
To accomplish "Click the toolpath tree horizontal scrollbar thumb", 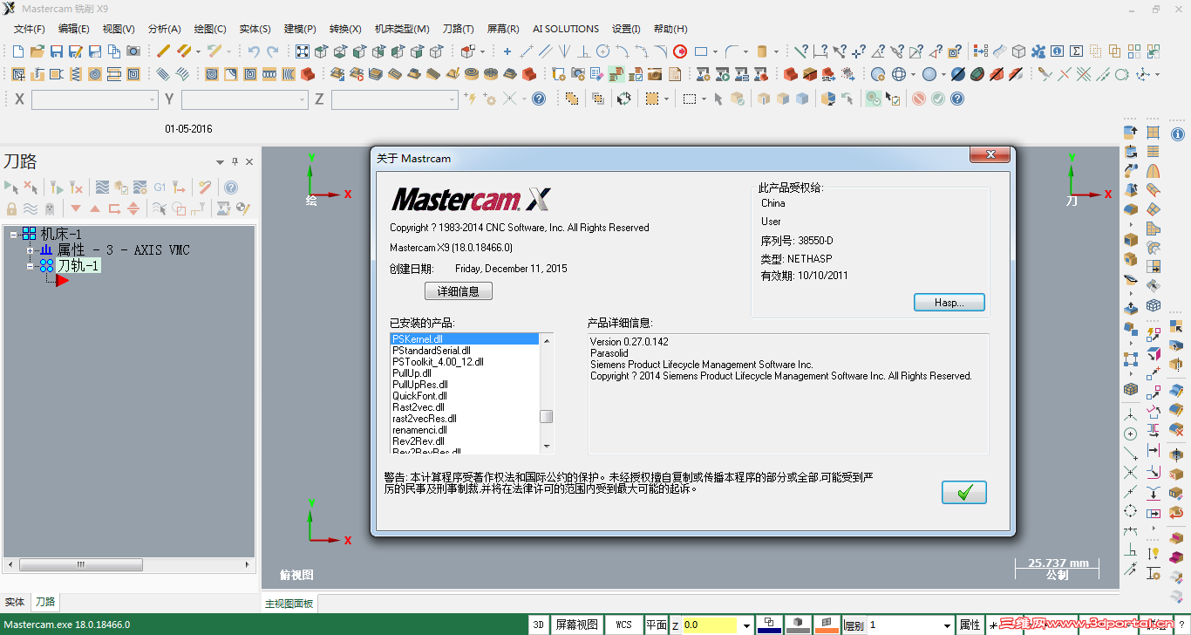I will (80, 564).
